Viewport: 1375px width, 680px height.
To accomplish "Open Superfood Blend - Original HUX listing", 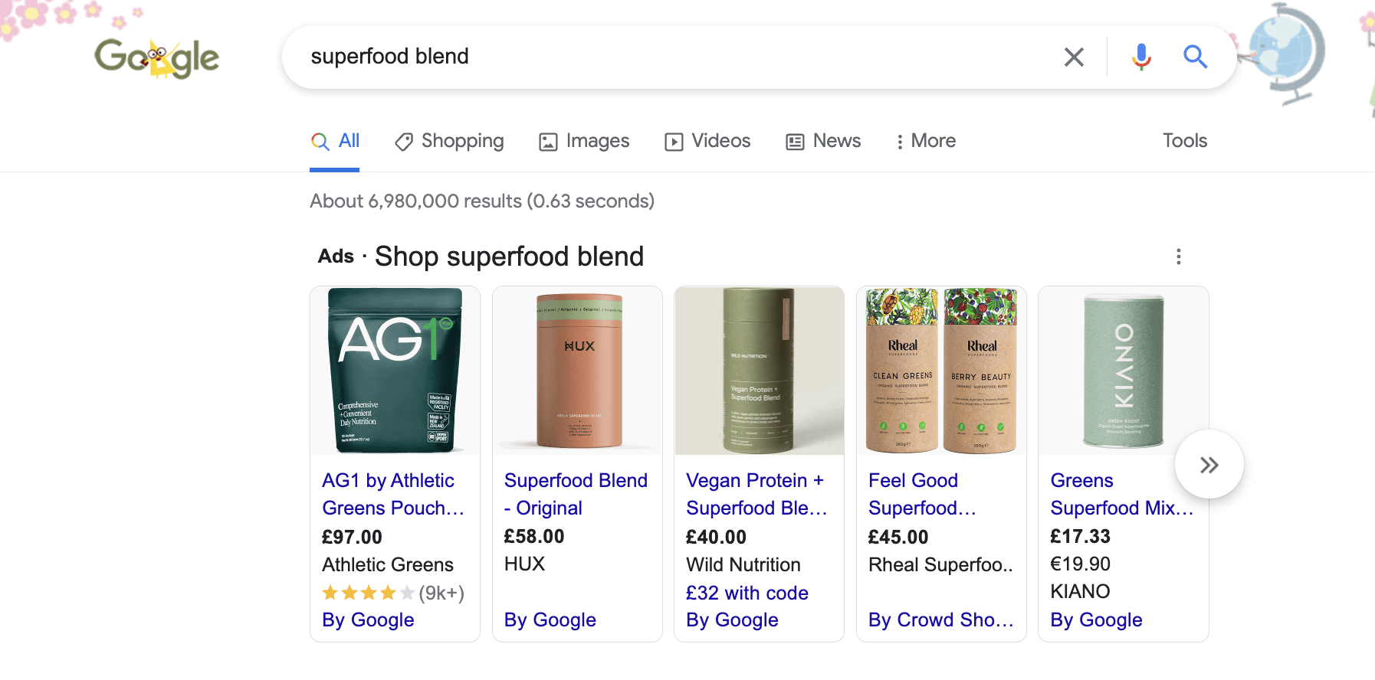I will coord(576,494).
